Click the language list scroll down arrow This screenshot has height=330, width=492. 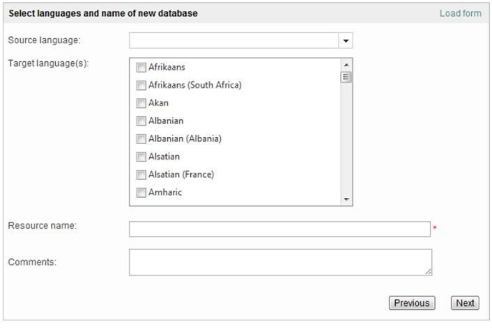click(x=345, y=199)
